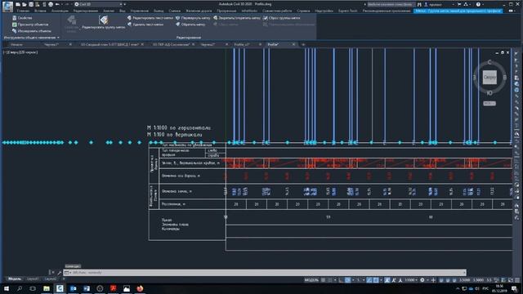Open the Civil 3D workspace dropdown
Image resolution: width=523 pixels, height=294 pixels.
click(x=98, y=4)
